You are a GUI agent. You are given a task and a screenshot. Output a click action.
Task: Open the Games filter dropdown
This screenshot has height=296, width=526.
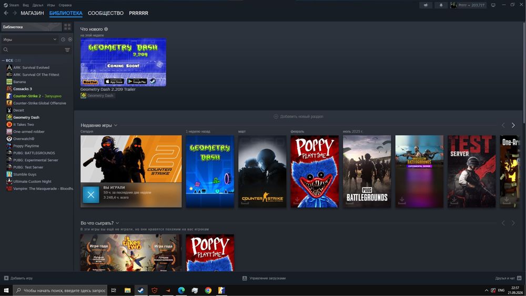coord(29,39)
